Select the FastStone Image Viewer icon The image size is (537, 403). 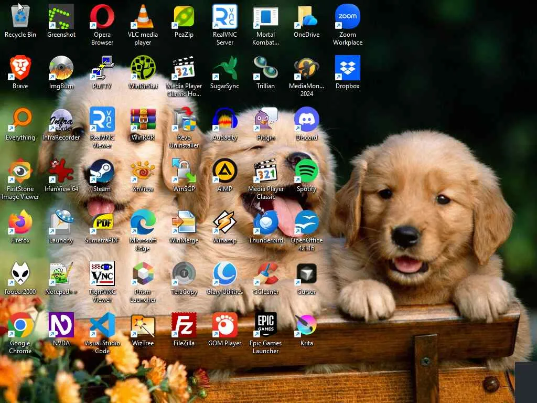point(20,171)
